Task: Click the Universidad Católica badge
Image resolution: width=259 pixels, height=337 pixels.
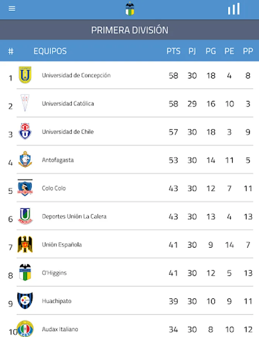Action: [24, 104]
